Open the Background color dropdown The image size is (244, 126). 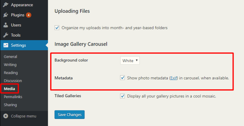130,61
